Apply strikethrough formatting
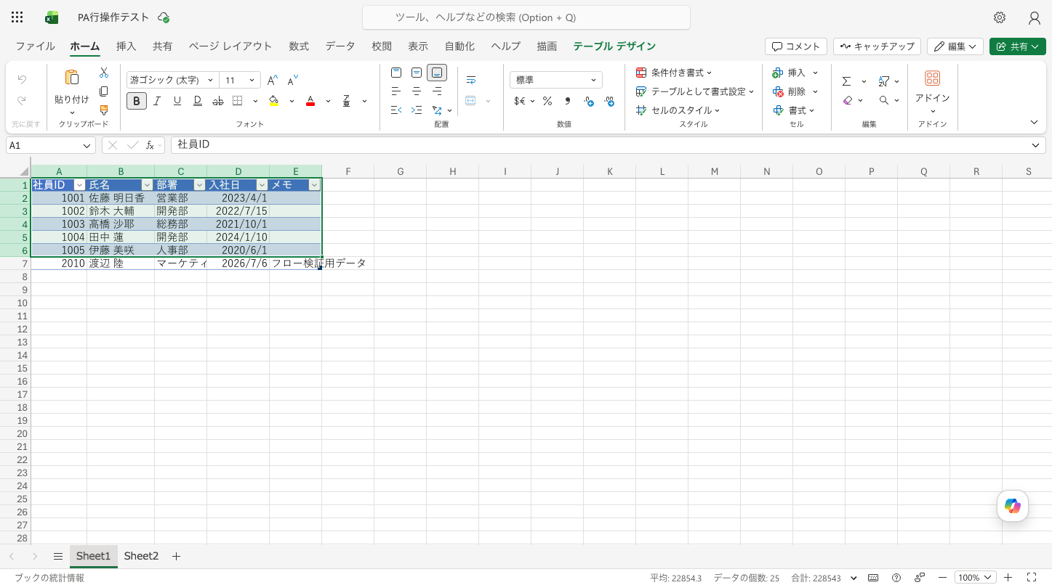The width and height of the screenshot is (1052, 585). pyautogui.click(x=218, y=101)
